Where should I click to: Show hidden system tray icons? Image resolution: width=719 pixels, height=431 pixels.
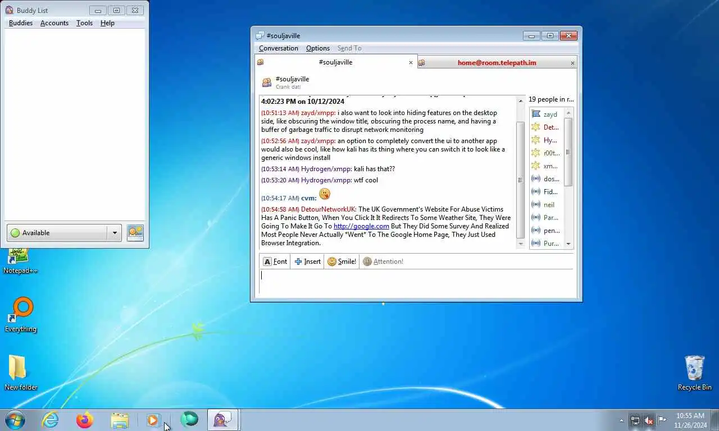(621, 420)
